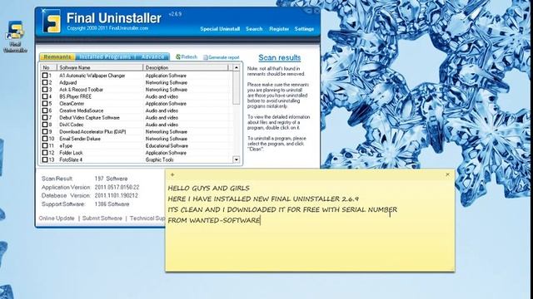533x299 pixels.
Task: Select the Adguard software row
Action: 136,82
